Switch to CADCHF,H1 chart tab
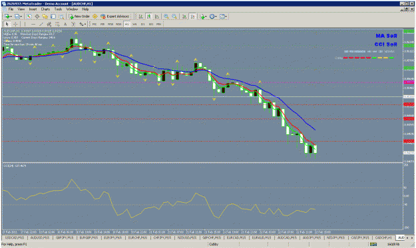 tap(383, 237)
